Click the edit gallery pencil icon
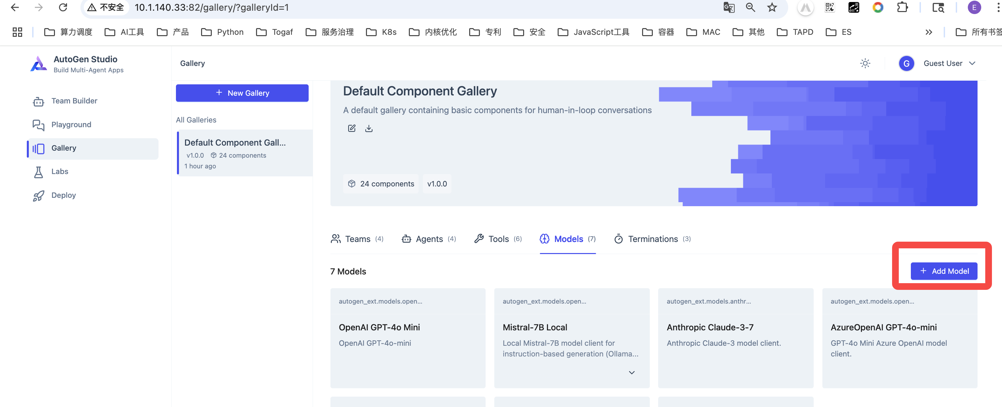This screenshot has height=407, width=1002. point(351,128)
